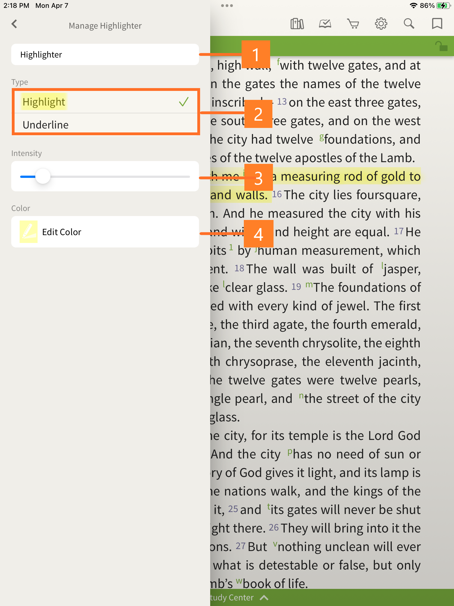Select the Highlight type option
The width and height of the screenshot is (454, 606).
105,102
